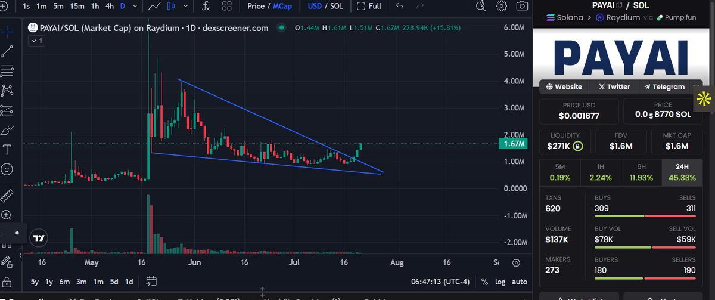Image resolution: width=715 pixels, height=300 pixels.
Task: Open the time axis settings hexagon icon
Action: 516,262
